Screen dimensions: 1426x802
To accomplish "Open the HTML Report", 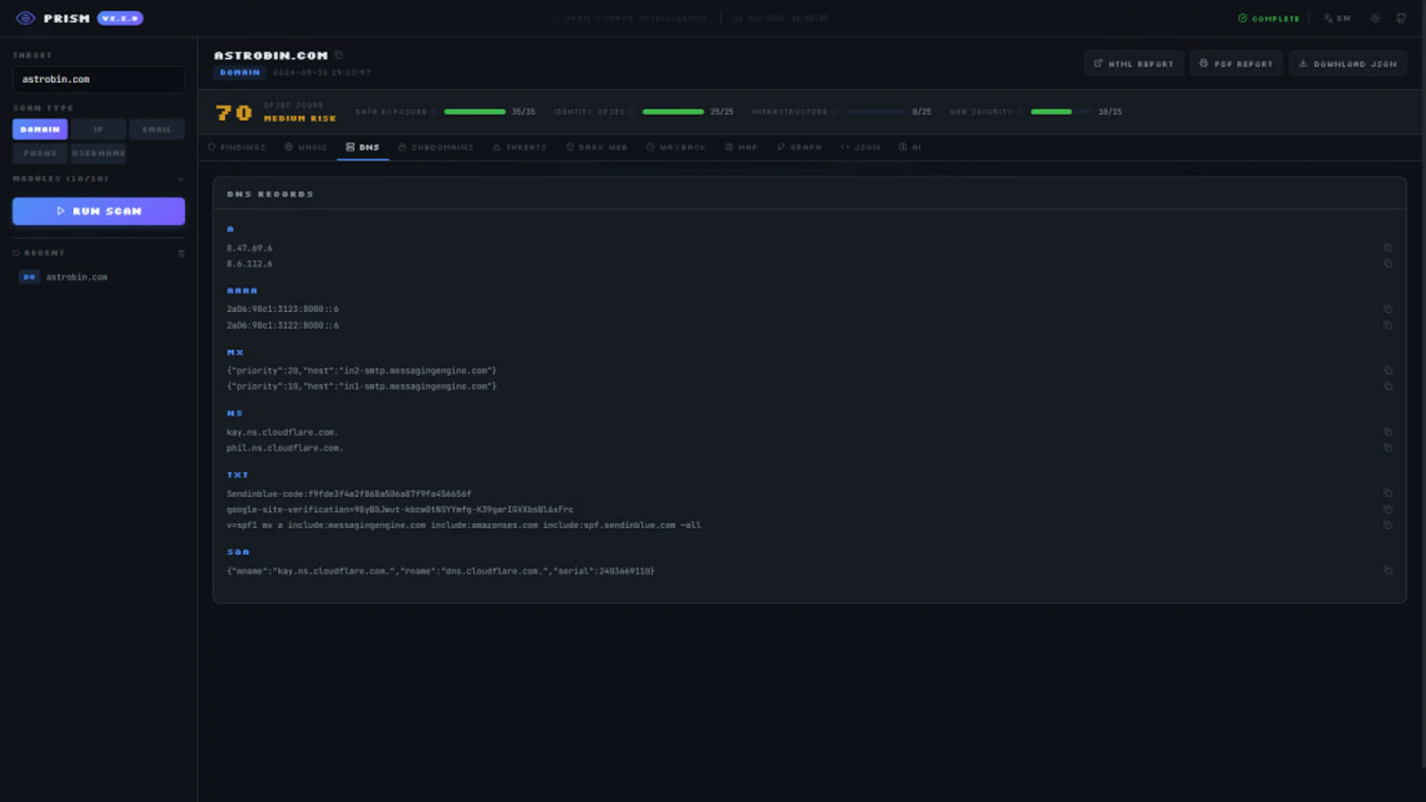I will coord(1134,63).
